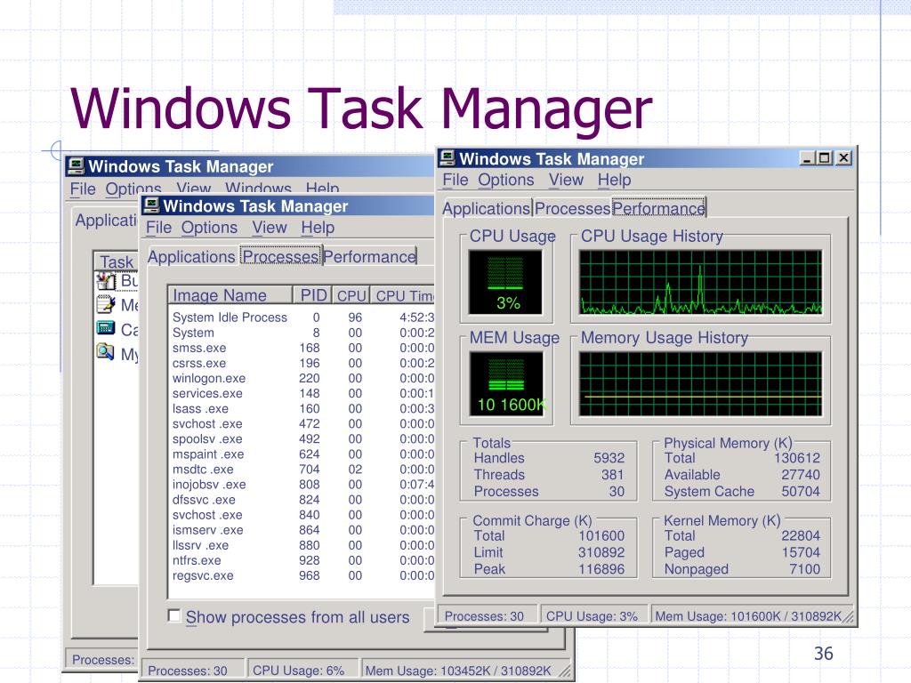Open File menu in the Performance window
This screenshot has width=911, height=683.
(x=455, y=180)
